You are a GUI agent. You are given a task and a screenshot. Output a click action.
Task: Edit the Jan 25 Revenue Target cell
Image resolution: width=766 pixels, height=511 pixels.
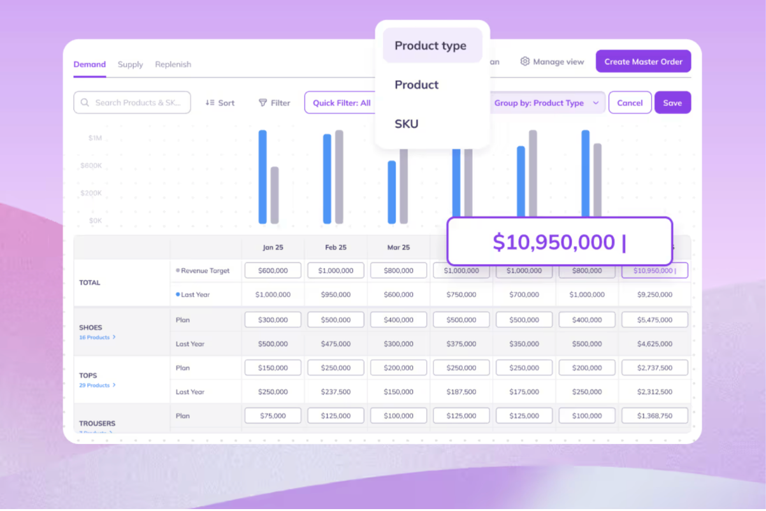273,271
